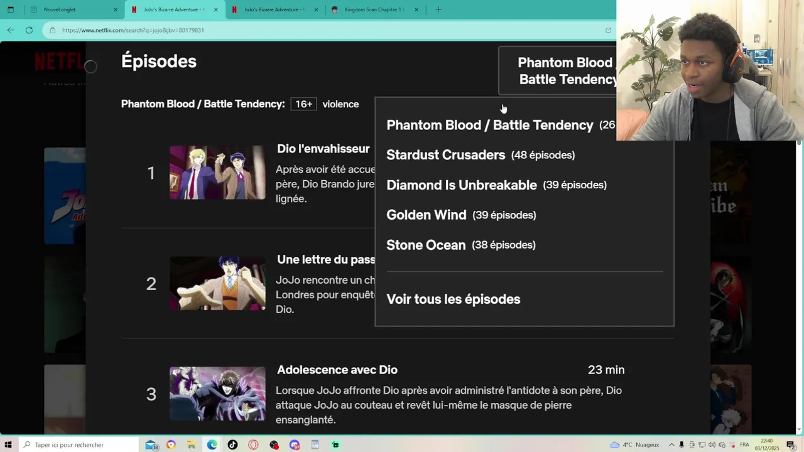Click the JoJo poster in background results
This screenshot has width=804, height=452.
pos(65,196)
